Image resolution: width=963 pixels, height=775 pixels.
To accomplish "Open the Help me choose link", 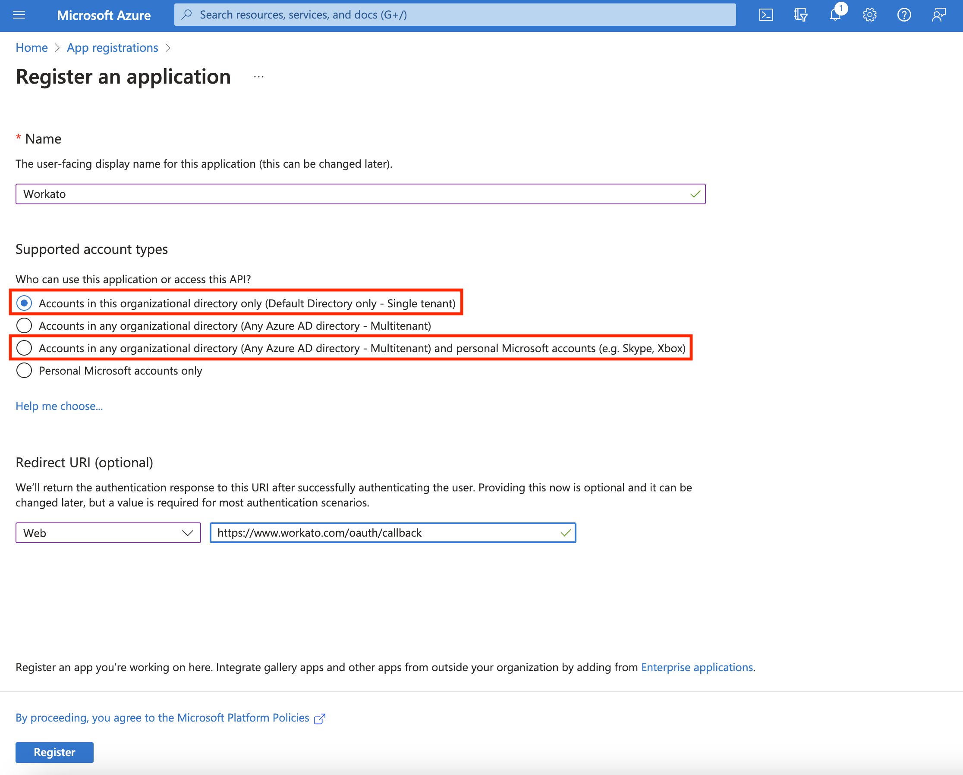I will pyautogui.click(x=59, y=406).
